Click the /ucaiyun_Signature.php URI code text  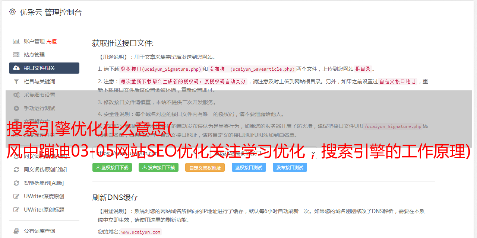click(393, 126)
